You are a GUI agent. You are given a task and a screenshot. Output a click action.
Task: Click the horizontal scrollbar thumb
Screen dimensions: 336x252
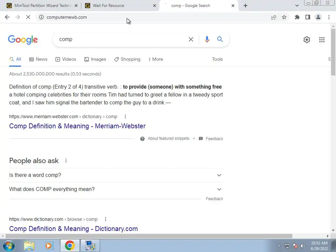tap(149, 236)
